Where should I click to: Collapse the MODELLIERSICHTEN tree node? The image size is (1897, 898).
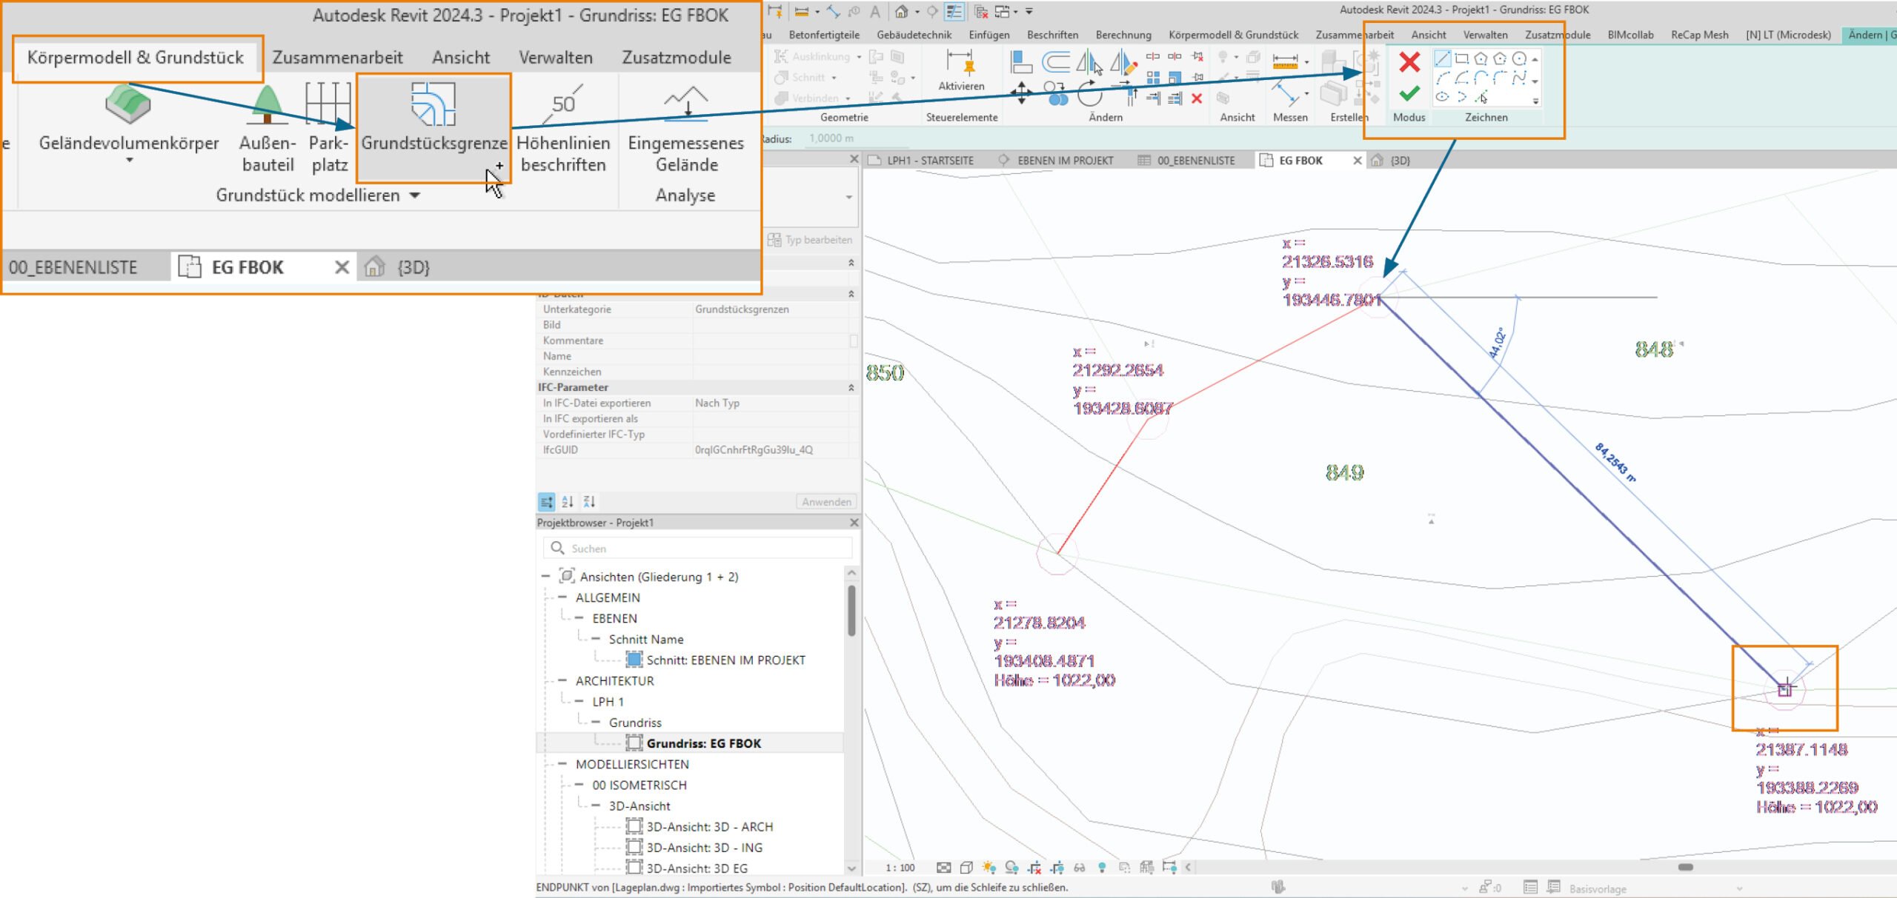[562, 764]
